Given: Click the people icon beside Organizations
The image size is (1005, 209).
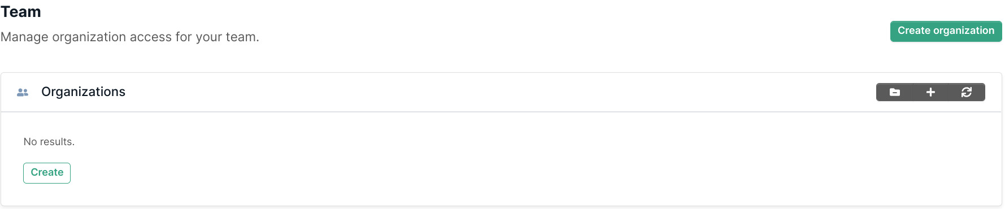Looking at the screenshot, I should (23, 92).
